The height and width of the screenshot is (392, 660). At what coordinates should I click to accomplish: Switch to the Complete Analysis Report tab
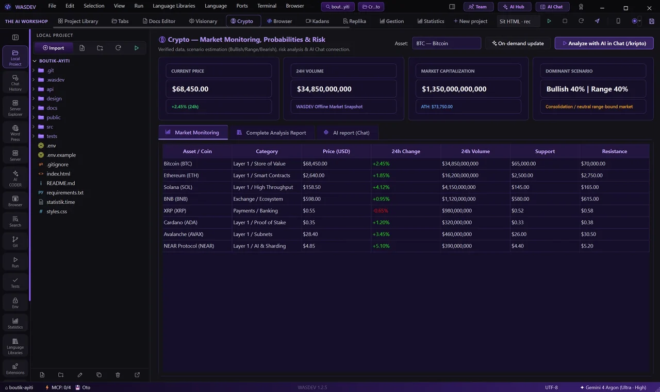(271, 133)
